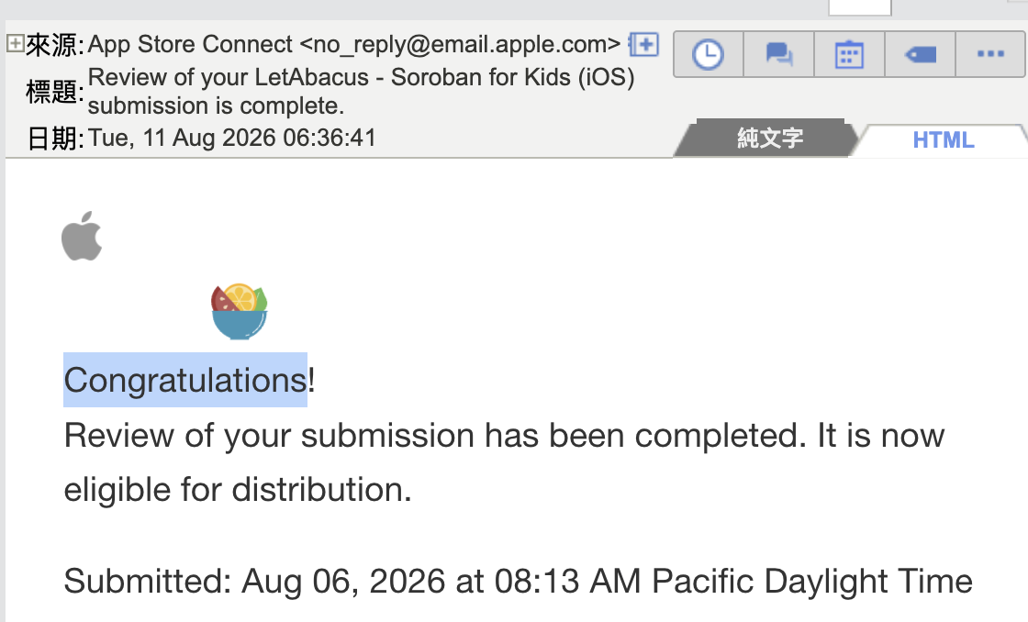Viewport: 1028px width, 622px height.
Task: Switch to the HTML tab
Action: (x=943, y=139)
